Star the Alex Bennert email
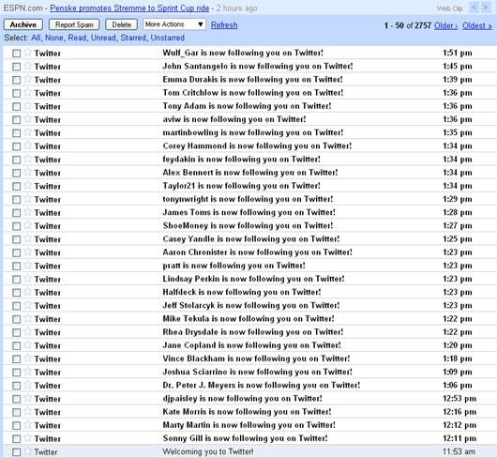 coord(28,173)
